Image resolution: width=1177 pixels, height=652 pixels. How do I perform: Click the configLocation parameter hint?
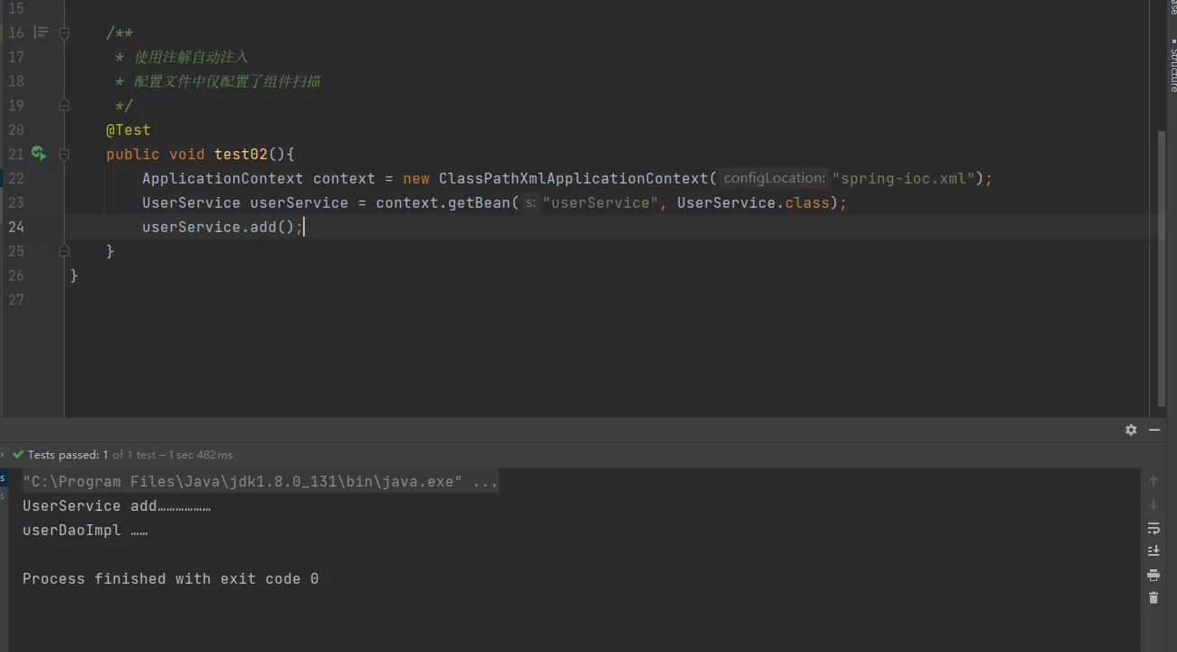[x=773, y=178]
